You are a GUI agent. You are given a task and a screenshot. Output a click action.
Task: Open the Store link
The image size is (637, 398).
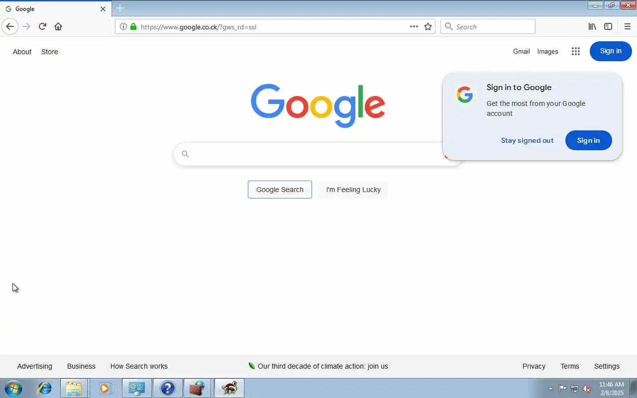(x=50, y=52)
